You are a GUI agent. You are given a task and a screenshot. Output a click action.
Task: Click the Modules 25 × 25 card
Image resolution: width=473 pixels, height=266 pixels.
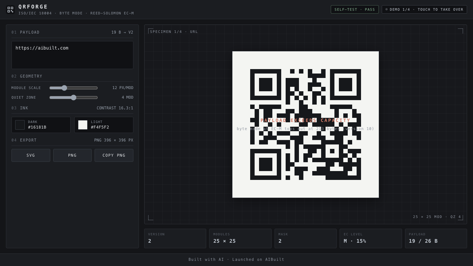pyautogui.click(x=240, y=238)
